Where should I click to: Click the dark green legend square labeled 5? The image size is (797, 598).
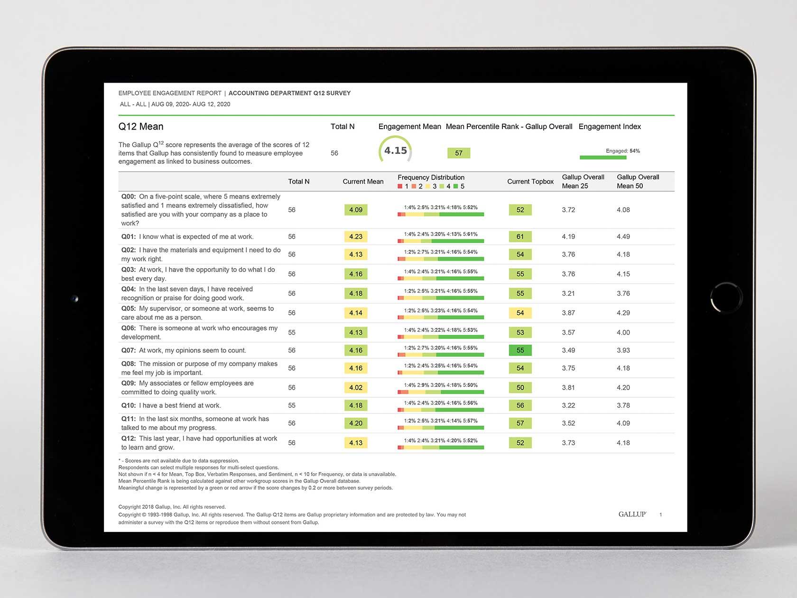point(456,186)
